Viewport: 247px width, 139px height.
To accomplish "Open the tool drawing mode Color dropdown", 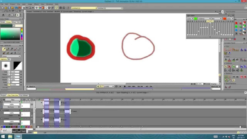I will click(x=11, y=56).
